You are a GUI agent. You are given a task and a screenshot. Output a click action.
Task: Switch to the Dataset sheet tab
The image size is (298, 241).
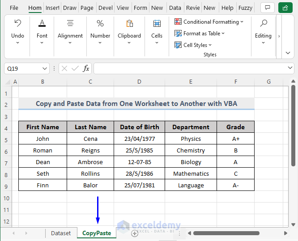[61, 233]
